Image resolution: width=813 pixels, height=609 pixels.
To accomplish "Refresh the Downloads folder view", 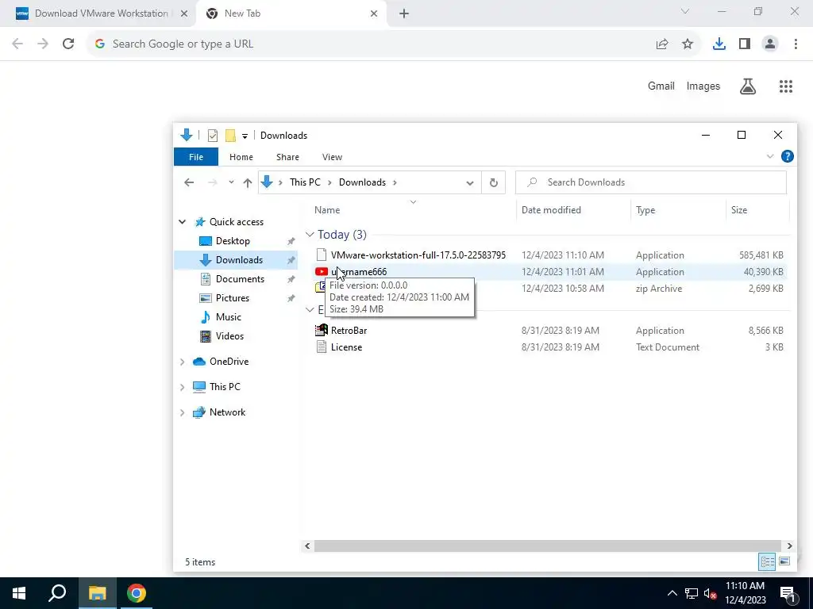I will click(x=494, y=182).
